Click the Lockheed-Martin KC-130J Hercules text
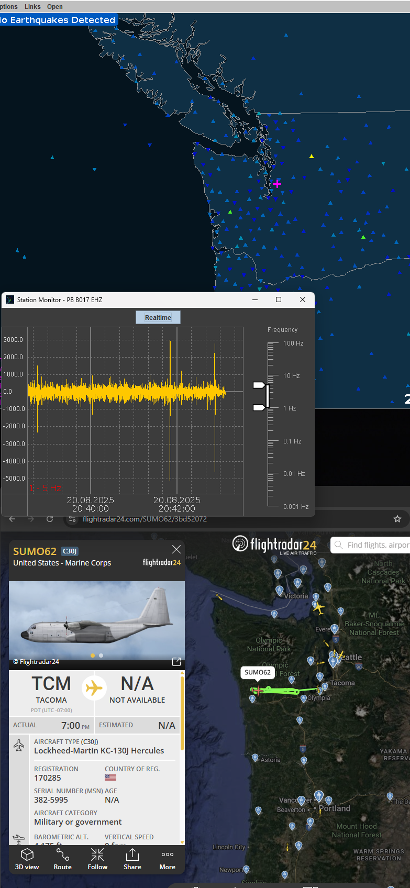Viewport: 410px width, 888px height. (x=99, y=751)
